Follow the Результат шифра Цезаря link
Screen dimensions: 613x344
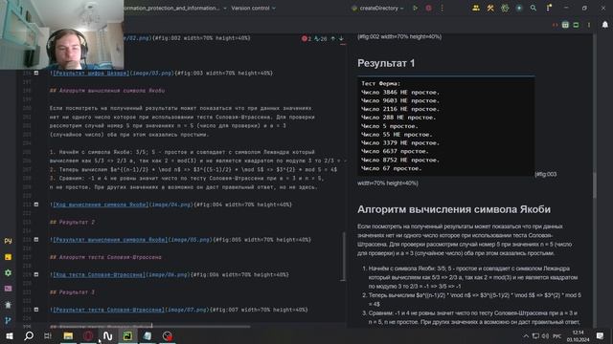coord(90,73)
